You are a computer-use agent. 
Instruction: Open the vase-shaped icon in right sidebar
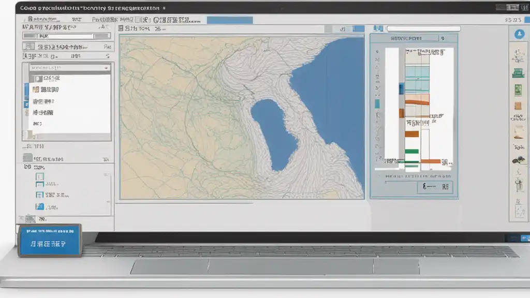point(519,186)
